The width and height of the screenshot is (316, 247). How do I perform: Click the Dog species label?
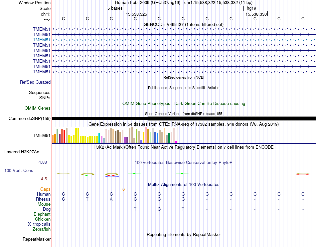(x=47, y=209)
